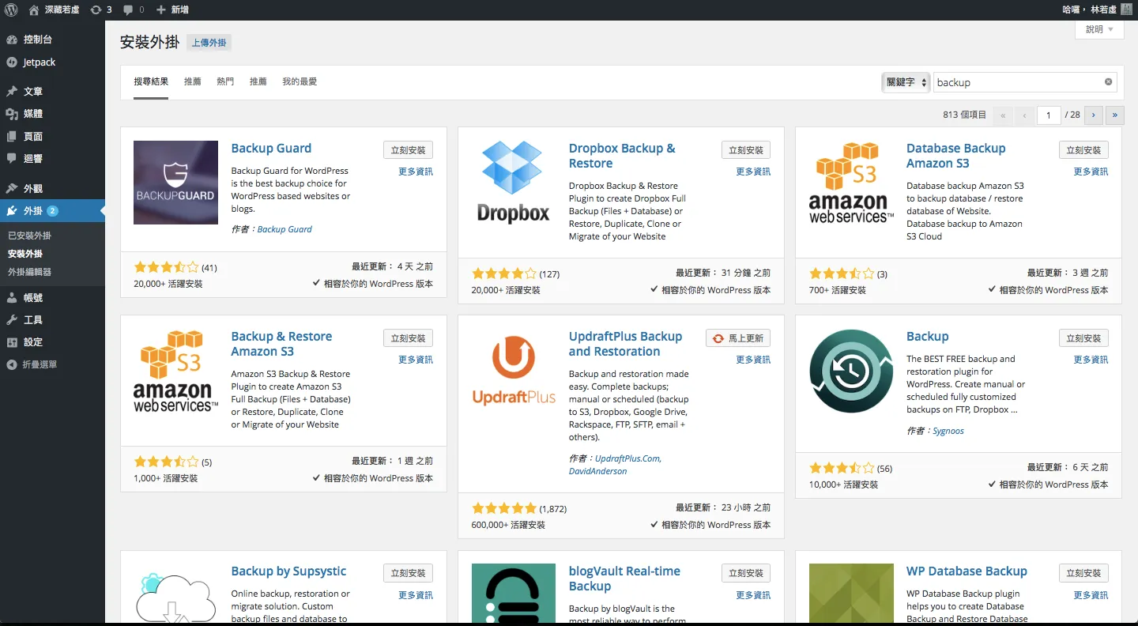
Task: Update UpdraftPlus with 馬上更新 button
Action: coord(738,338)
